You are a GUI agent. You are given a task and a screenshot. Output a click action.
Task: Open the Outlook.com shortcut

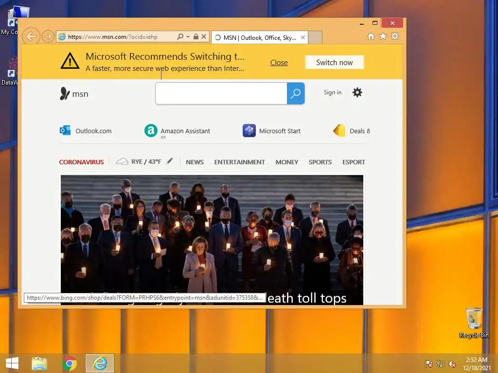[x=86, y=131]
